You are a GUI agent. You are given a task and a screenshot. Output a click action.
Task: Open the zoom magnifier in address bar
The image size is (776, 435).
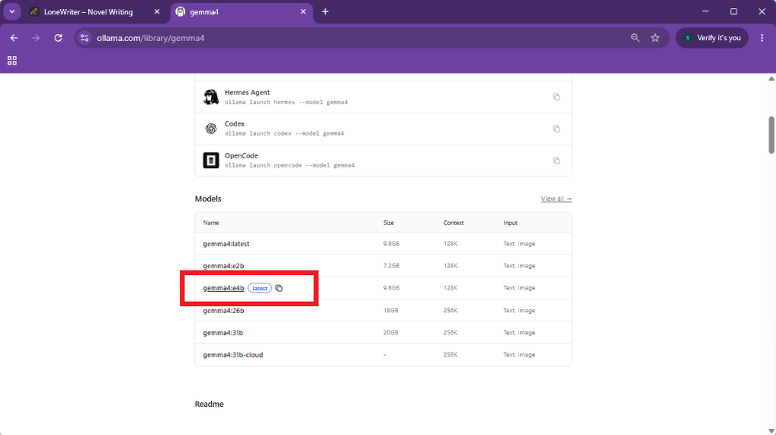coord(635,38)
